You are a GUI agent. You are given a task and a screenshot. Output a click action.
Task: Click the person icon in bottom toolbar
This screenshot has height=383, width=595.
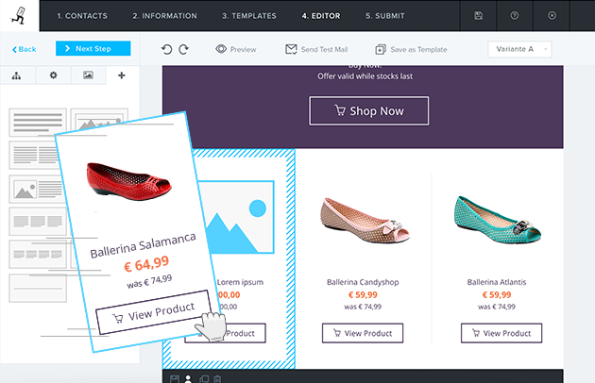pyautogui.click(x=188, y=379)
